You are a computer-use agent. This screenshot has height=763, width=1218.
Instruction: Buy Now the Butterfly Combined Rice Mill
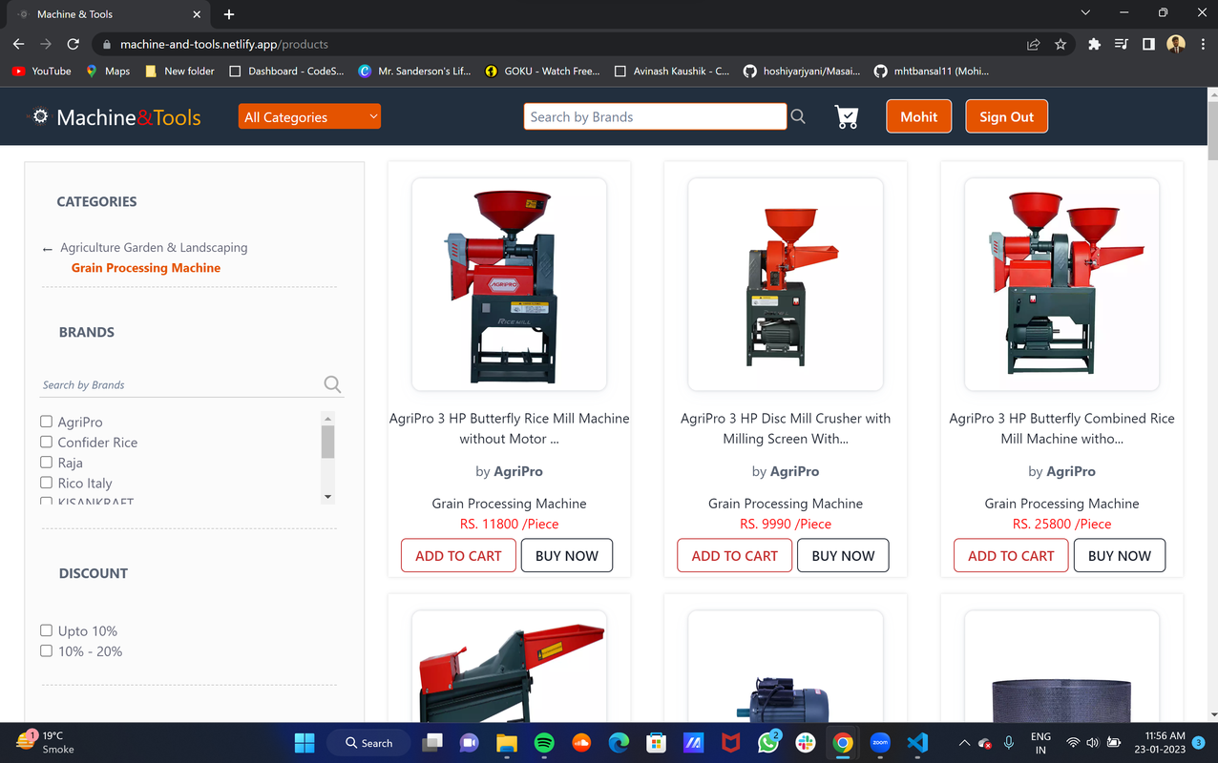1120,555
